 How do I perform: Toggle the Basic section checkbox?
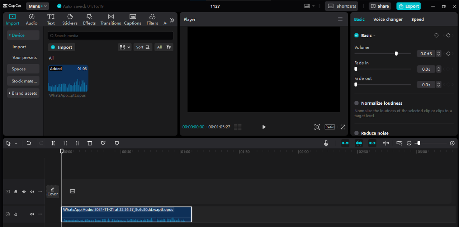point(356,36)
